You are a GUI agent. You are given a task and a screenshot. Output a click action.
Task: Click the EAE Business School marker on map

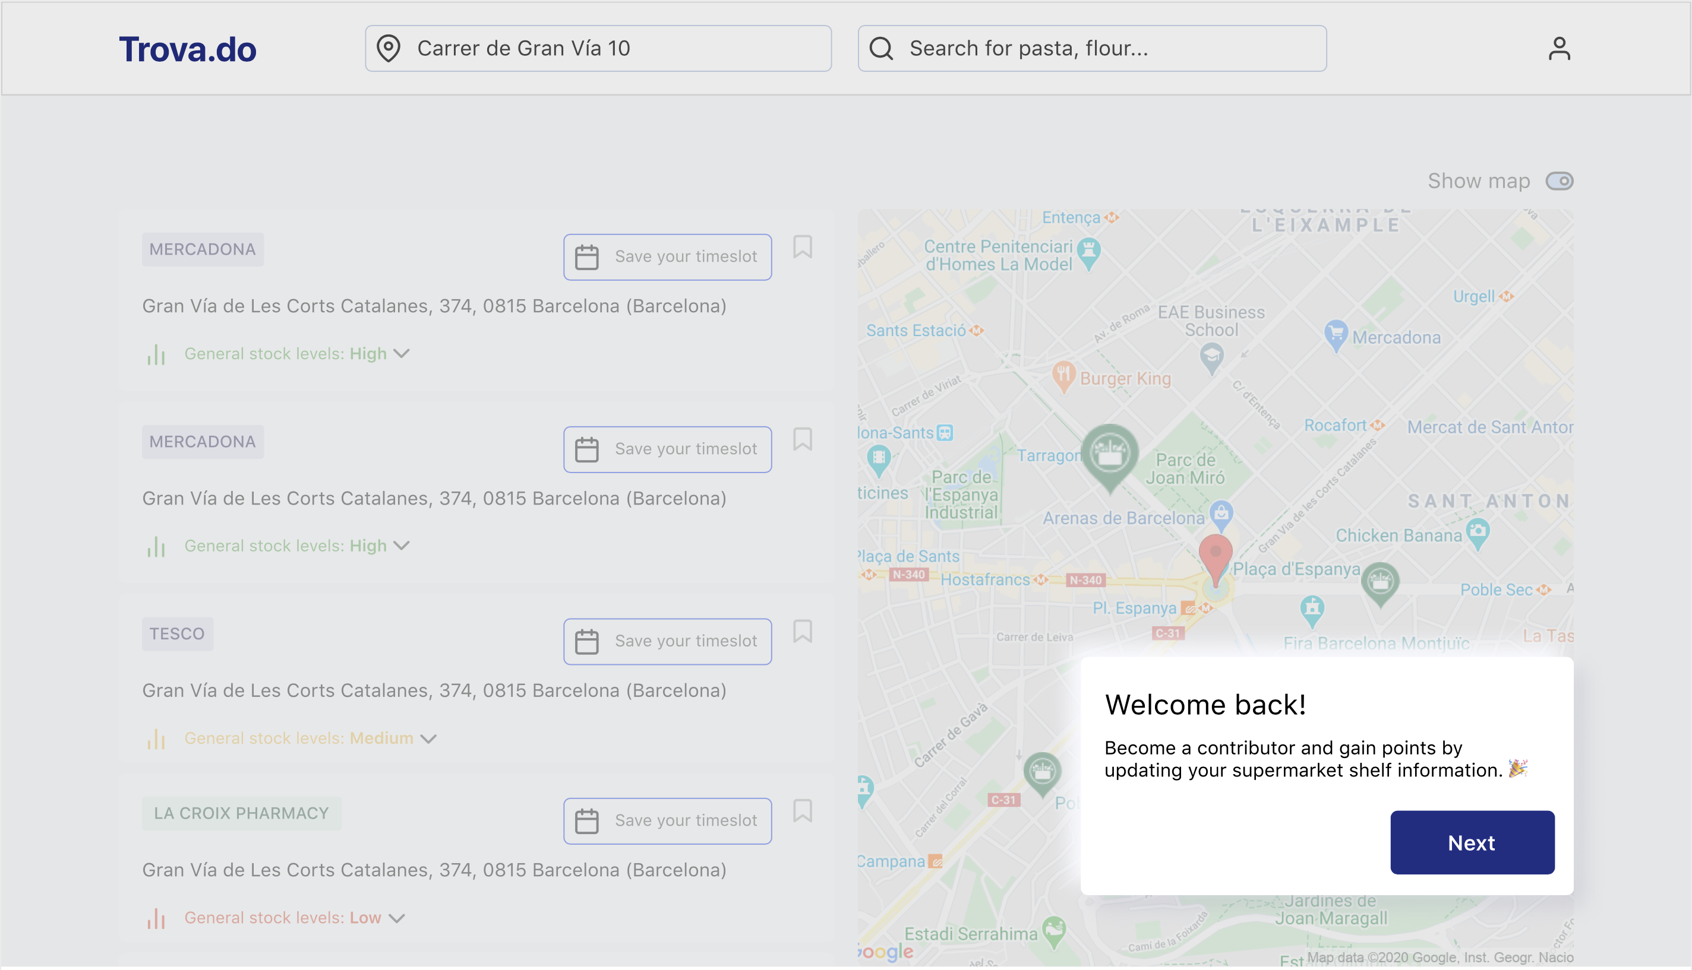click(1211, 359)
